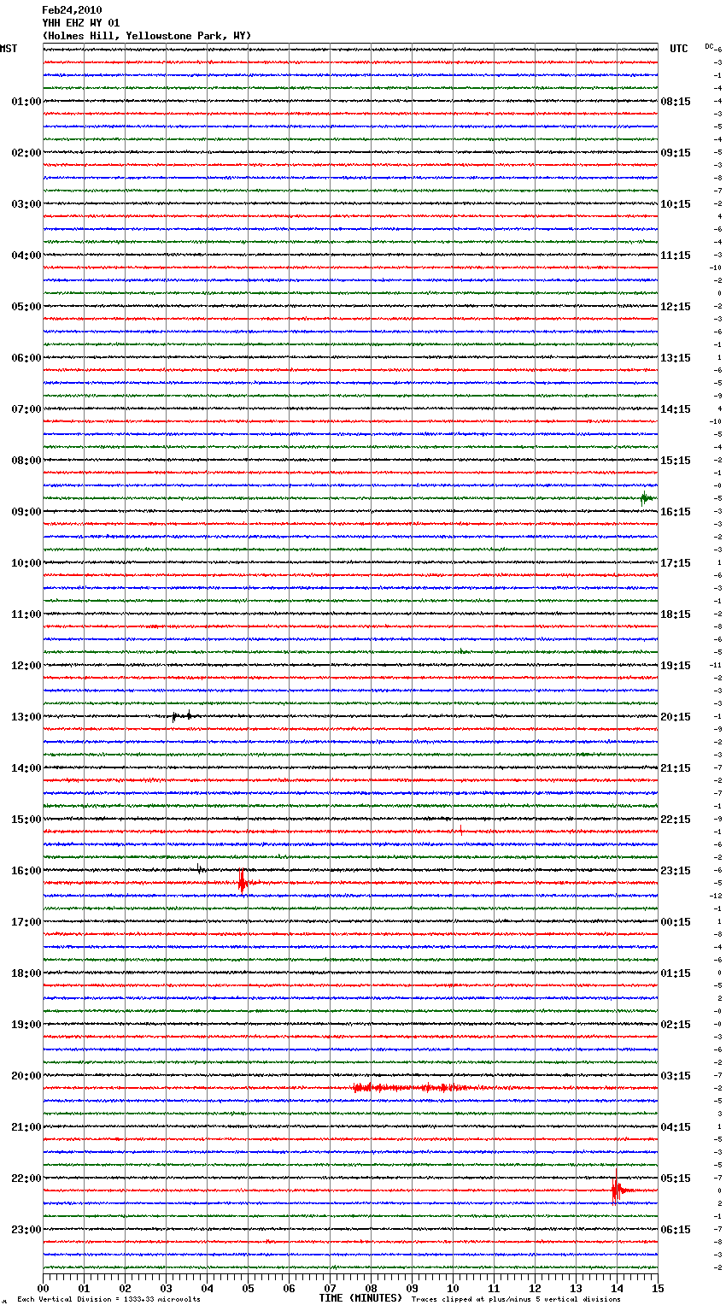Screen dimensions: 726x1311
Task: Click the 18:15 UTC time label
Action: point(676,614)
